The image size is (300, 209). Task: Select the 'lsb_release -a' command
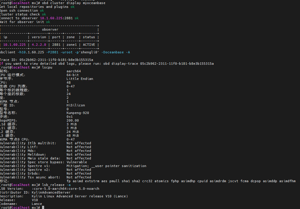coord(56,185)
